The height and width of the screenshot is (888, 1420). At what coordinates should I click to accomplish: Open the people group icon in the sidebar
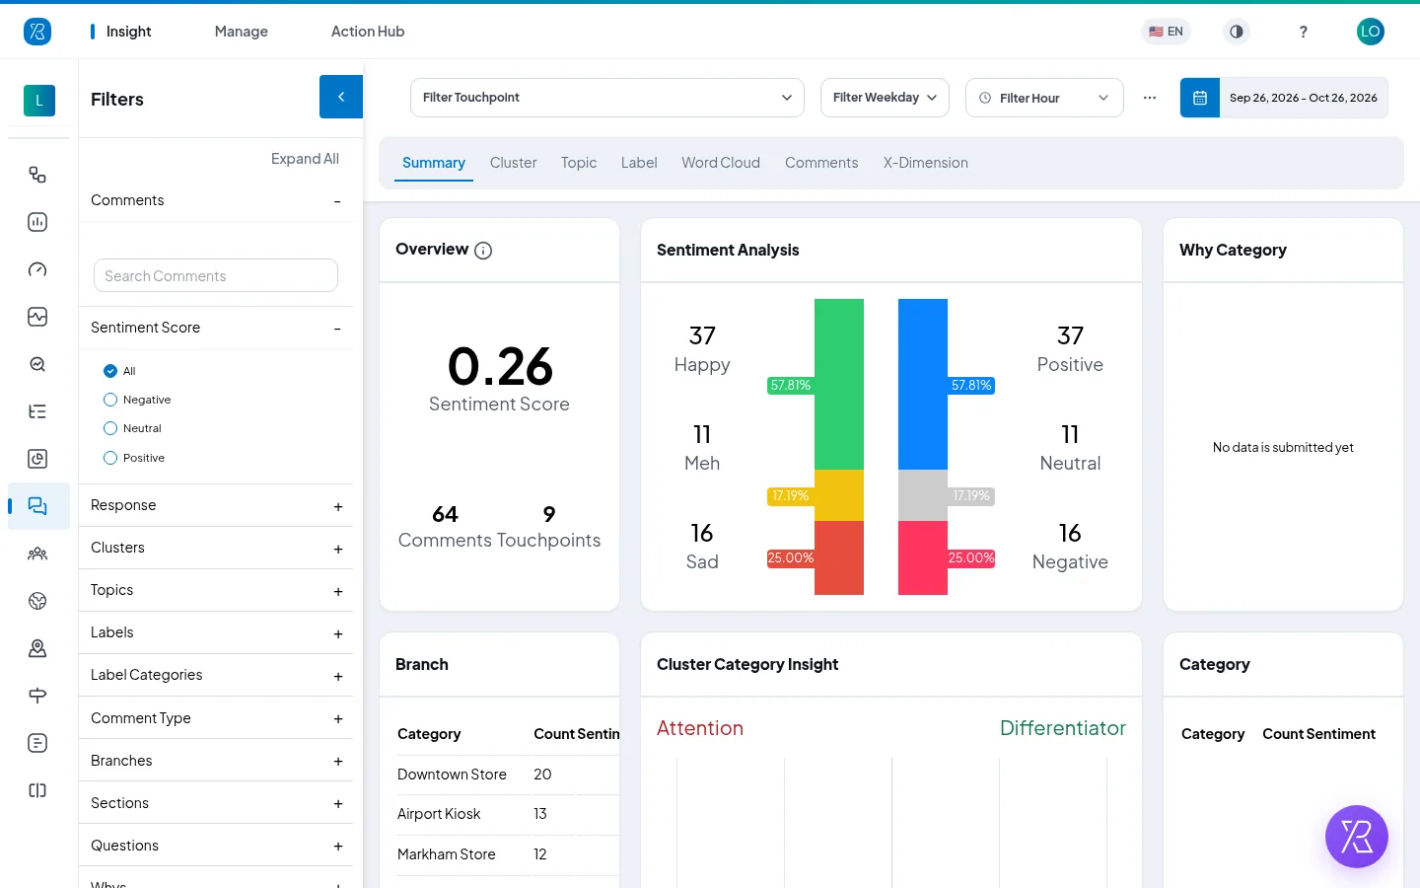pyautogui.click(x=37, y=554)
